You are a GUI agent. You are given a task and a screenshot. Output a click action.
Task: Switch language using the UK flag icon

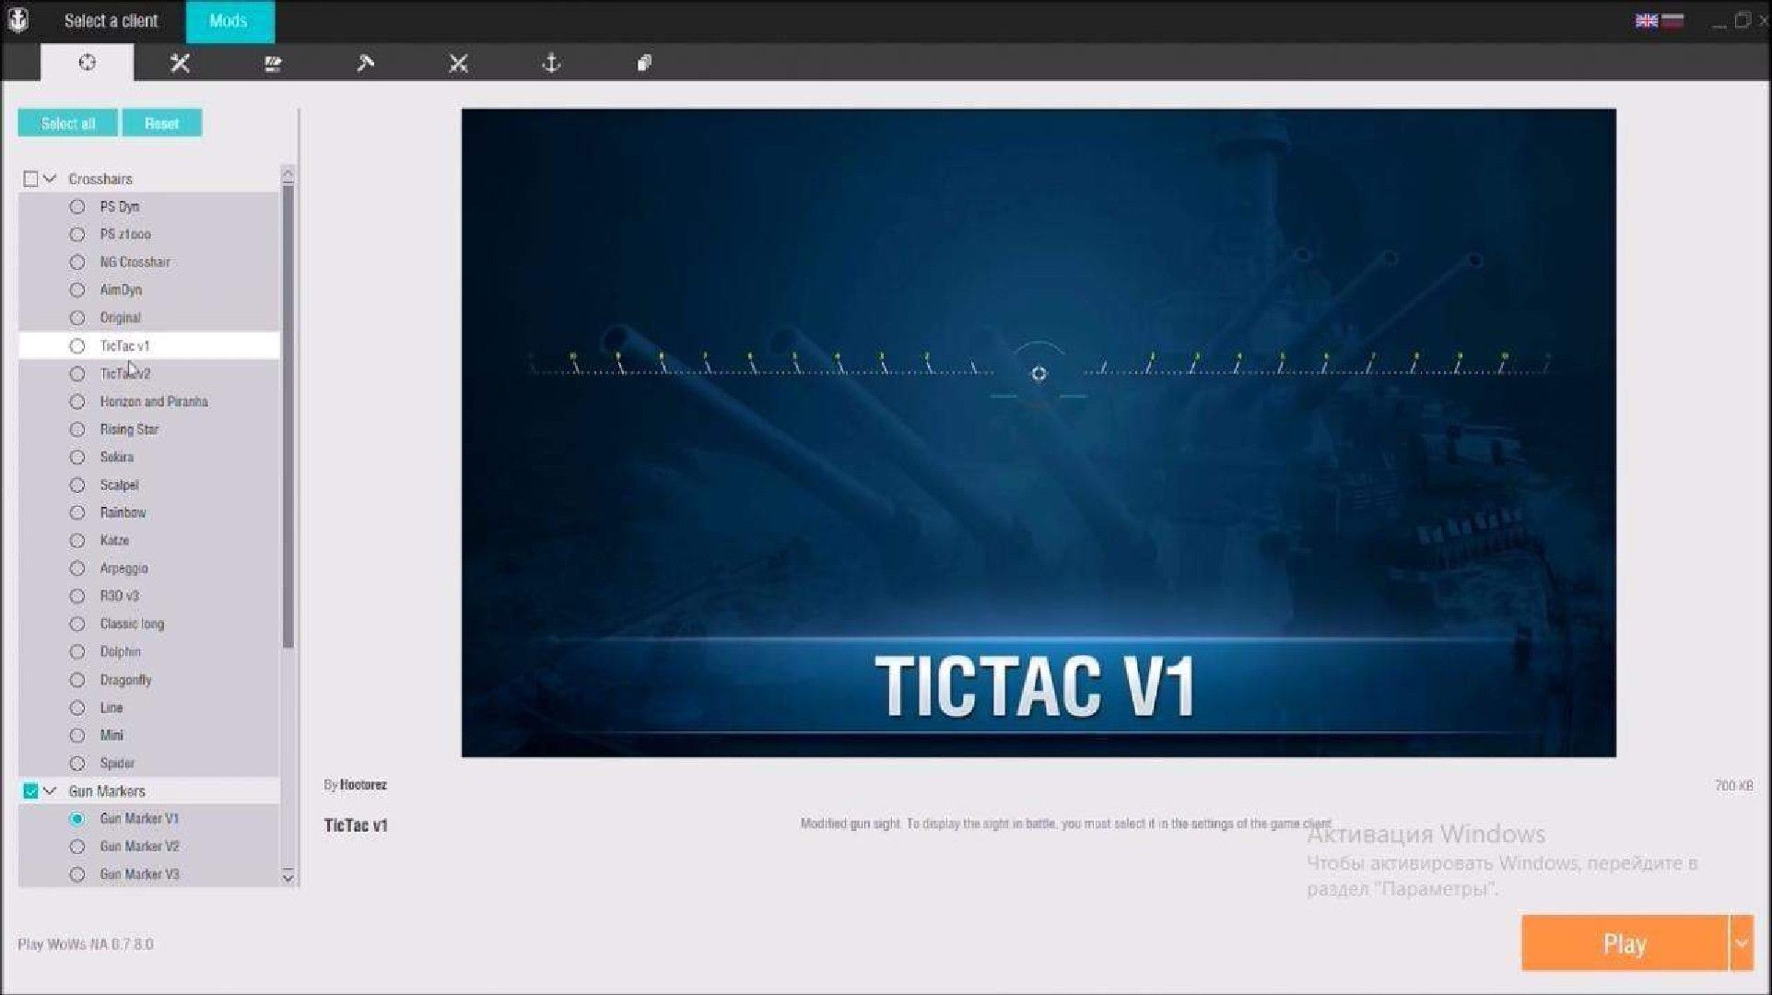click(1647, 20)
